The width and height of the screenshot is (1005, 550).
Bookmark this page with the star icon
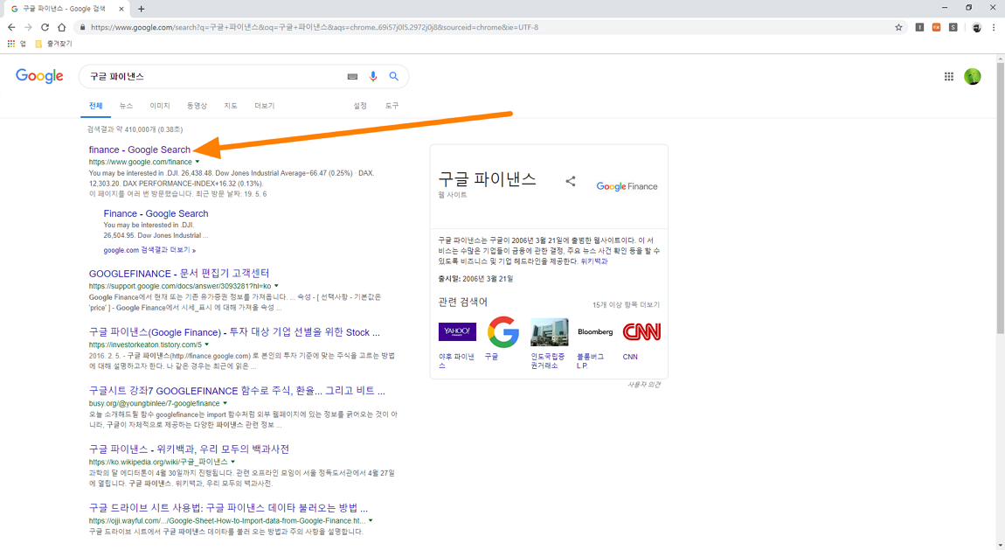(x=898, y=28)
